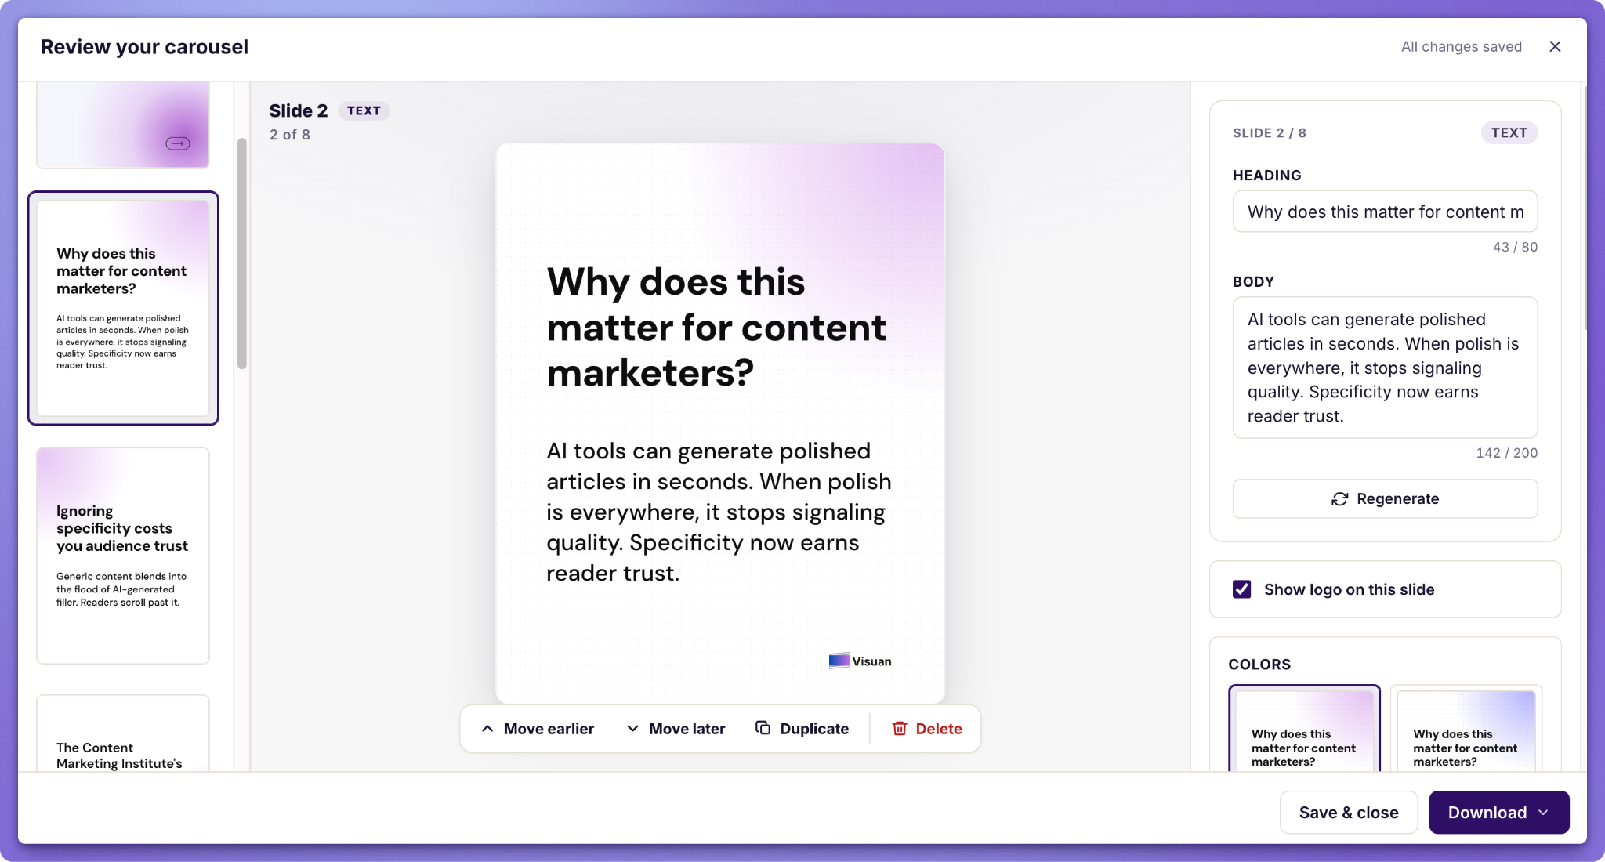This screenshot has height=862, width=1605.
Task: Click the TEXT badge beside Slide 2
Action: 364,110
